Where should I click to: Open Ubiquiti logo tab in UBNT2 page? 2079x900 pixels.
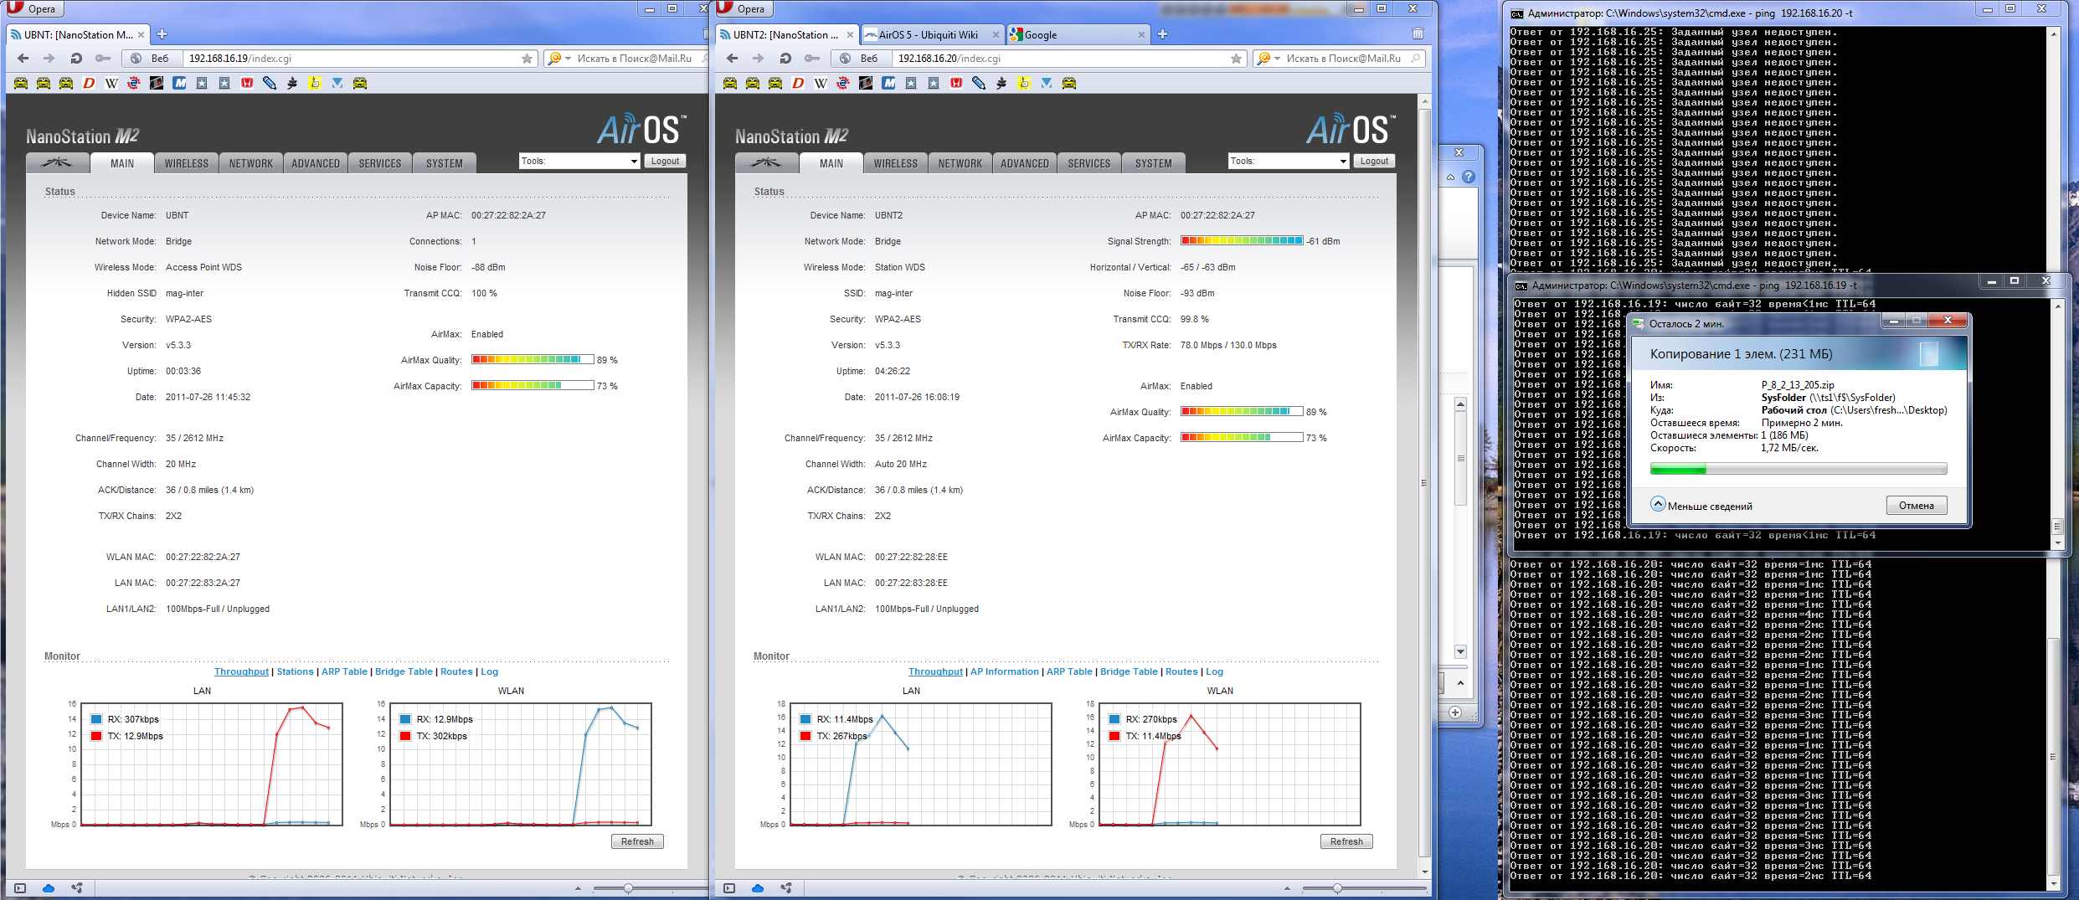pos(766,162)
